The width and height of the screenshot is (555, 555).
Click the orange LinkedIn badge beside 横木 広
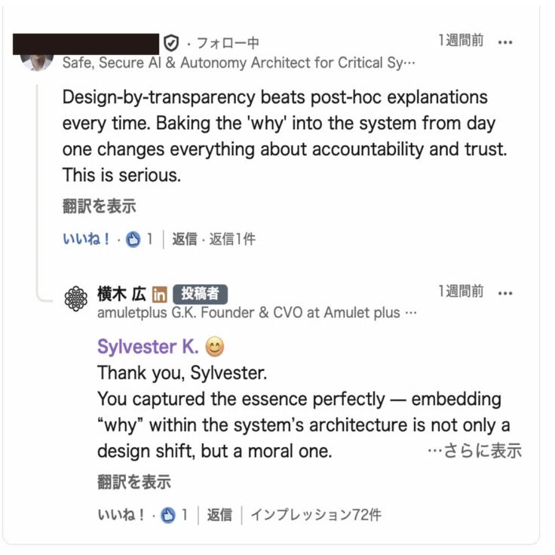coord(160,294)
